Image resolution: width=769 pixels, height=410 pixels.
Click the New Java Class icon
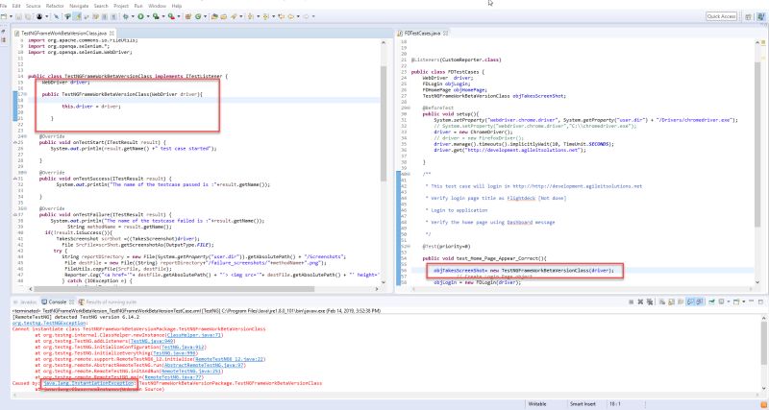click(x=198, y=16)
